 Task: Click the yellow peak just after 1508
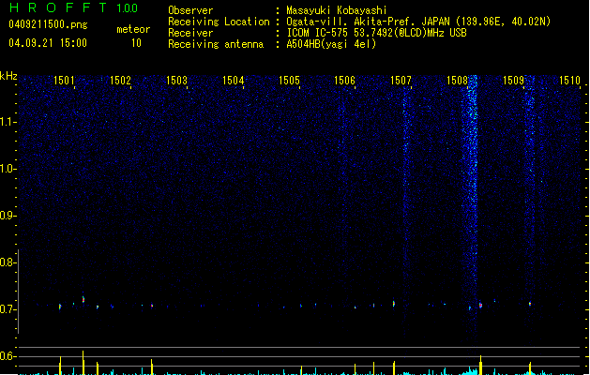(x=480, y=365)
